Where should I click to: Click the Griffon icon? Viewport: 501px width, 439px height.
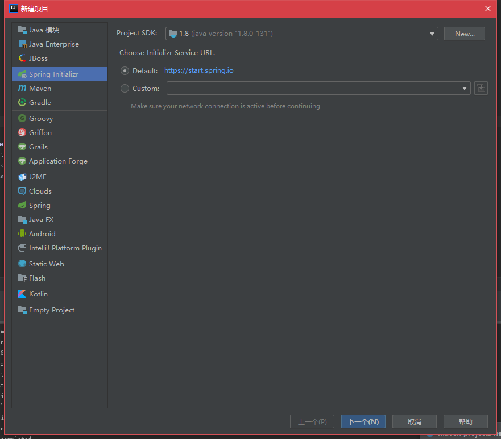click(22, 132)
